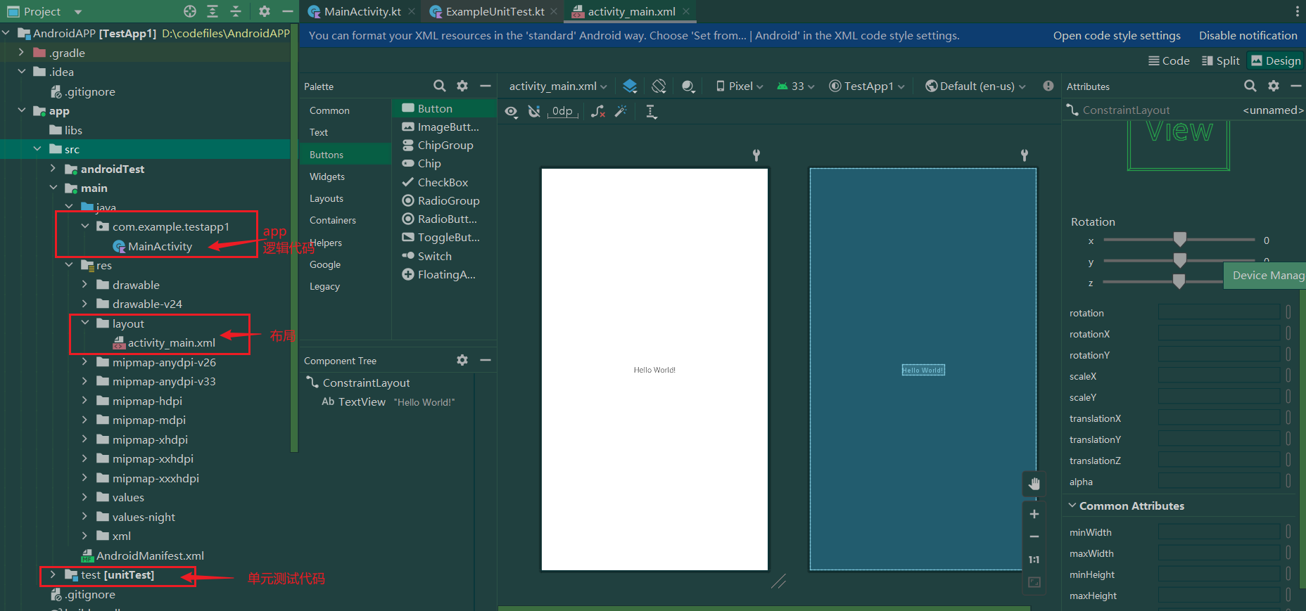Collapse the layout folder
Viewport: 1306px width, 611px height.
pos(85,323)
